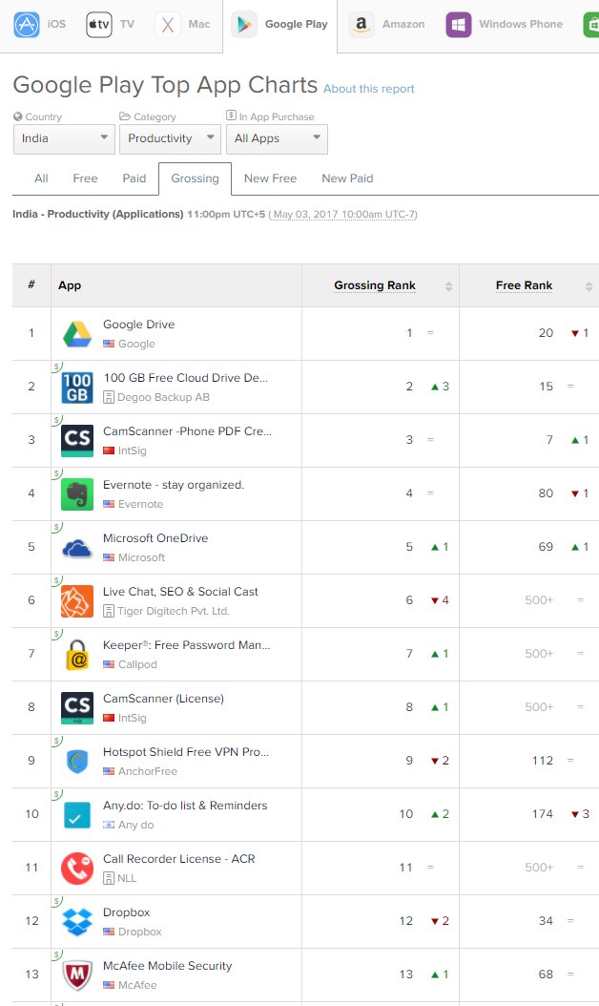Visit the Degoo Backup AB publisher link
The width and height of the screenshot is (599, 1006).
[163, 397]
